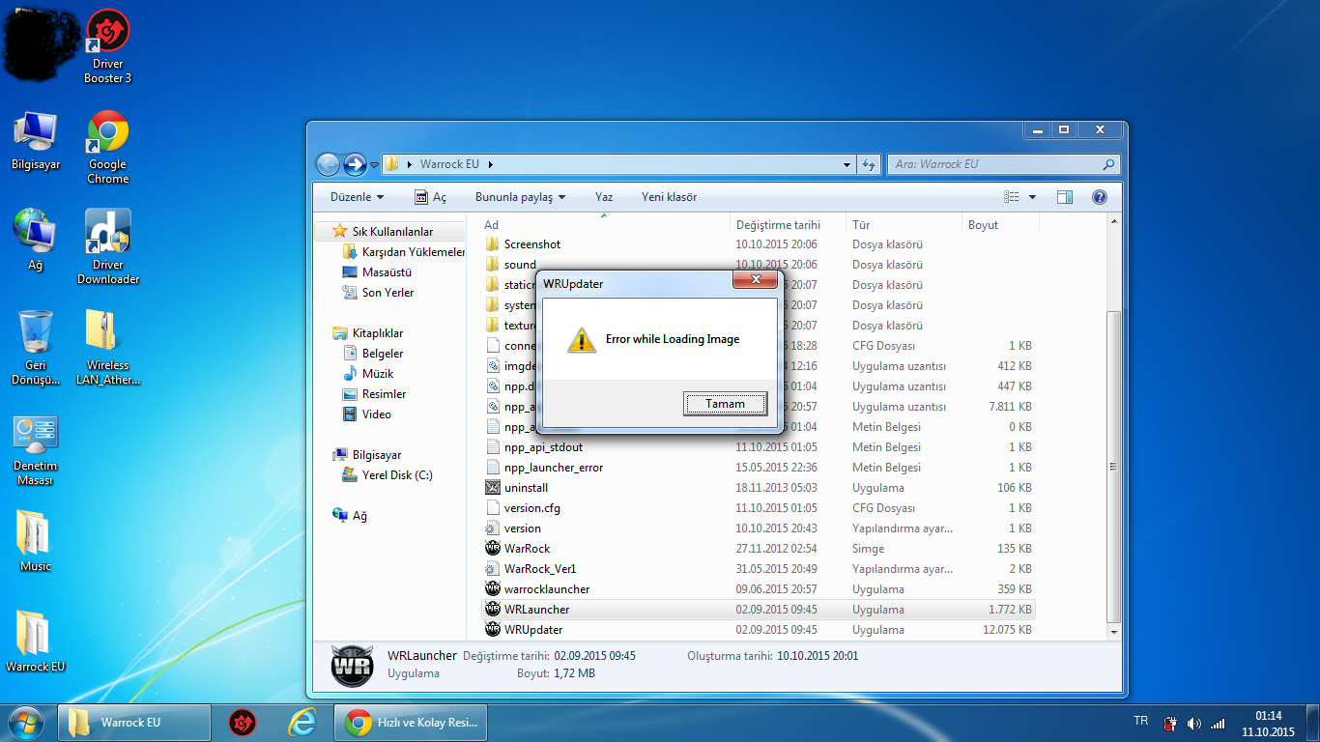
Task: Open Driver Downloader desktop icon
Action: 108,247
